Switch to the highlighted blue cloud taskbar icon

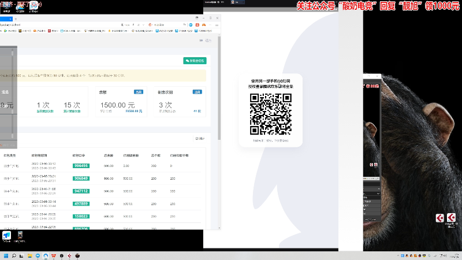46,256
